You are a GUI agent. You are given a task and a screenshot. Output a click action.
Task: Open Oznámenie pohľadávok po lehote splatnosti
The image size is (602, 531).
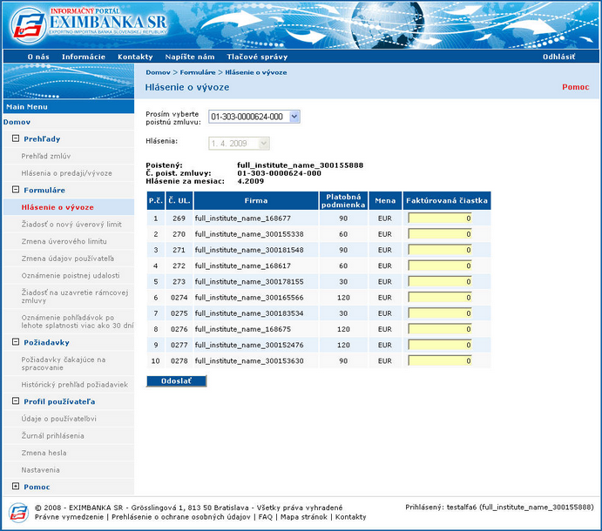coord(78,321)
